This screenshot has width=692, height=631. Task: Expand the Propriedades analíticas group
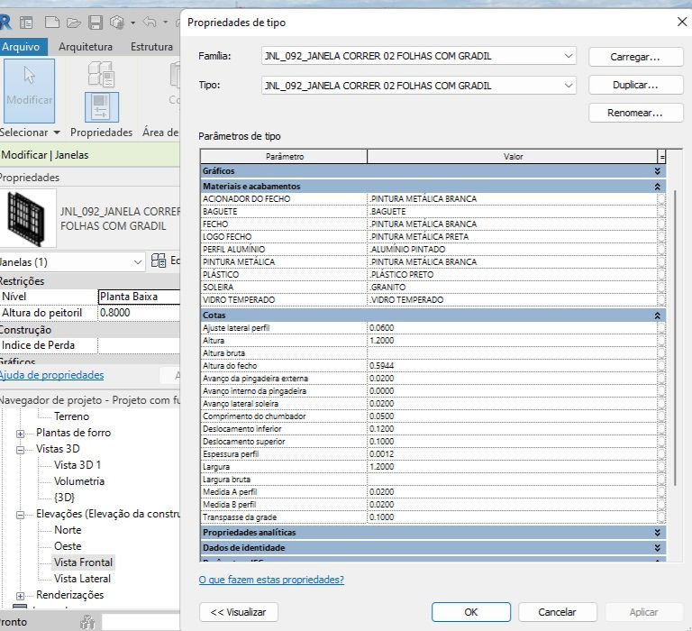tap(657, 533)
